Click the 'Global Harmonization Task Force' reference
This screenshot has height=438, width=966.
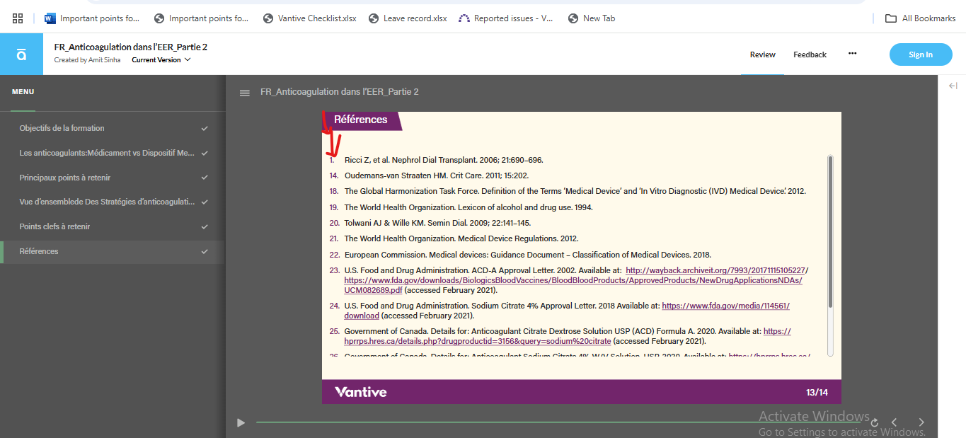[575, 191]
